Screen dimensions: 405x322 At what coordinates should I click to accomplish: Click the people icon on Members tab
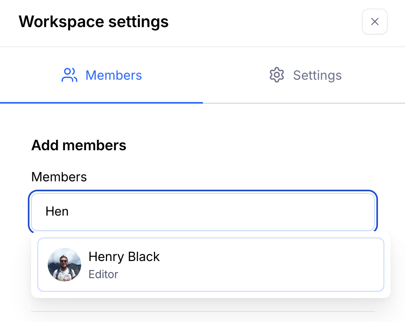[x=69, y=75]
